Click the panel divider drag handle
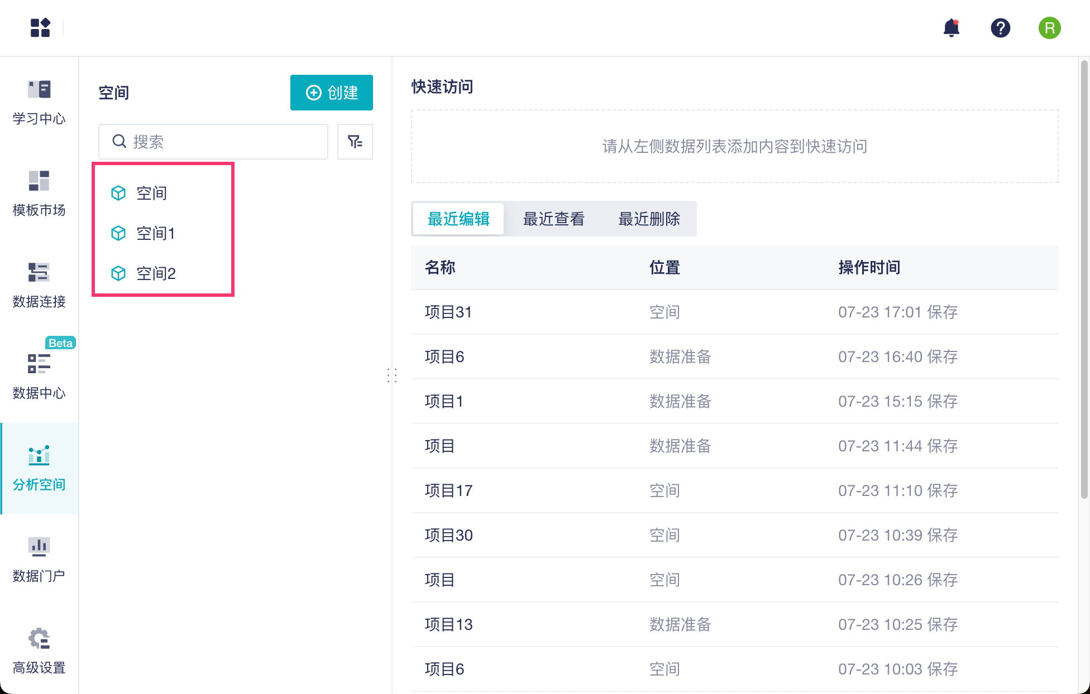The image size is (1090, 694). pos(392,375)
